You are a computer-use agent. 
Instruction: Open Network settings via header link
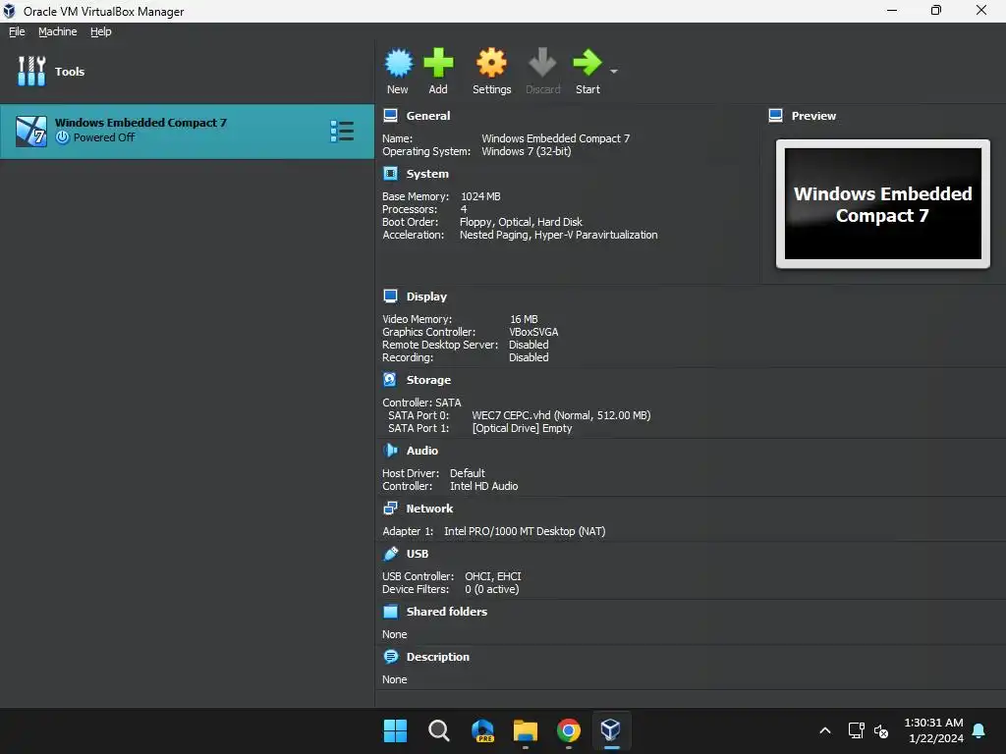tap(429, 509)
